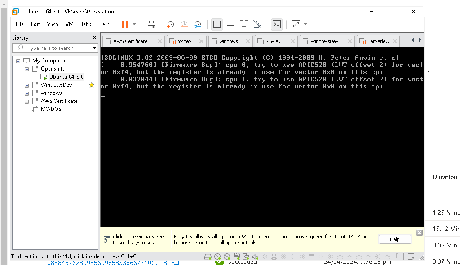Screen dimensions: 460x265
Task: Close the msdev tab
Action: [202, 41]
